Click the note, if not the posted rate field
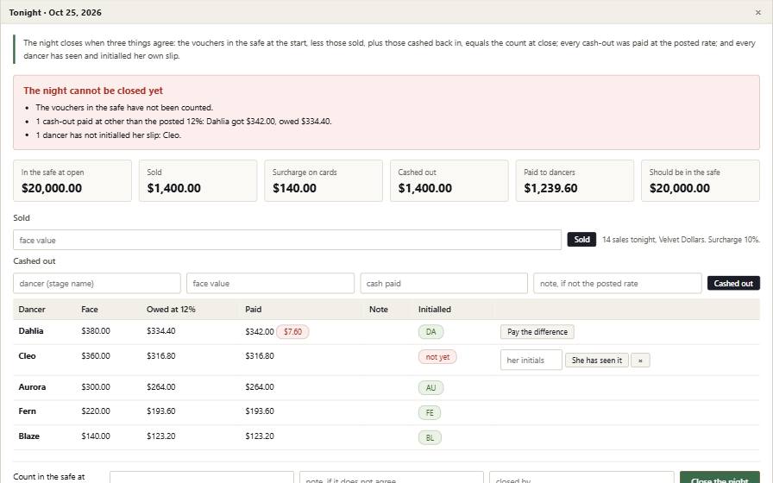The height and width of the screenshot is (483, 773). pyautogui.click(x=617, y=284)
